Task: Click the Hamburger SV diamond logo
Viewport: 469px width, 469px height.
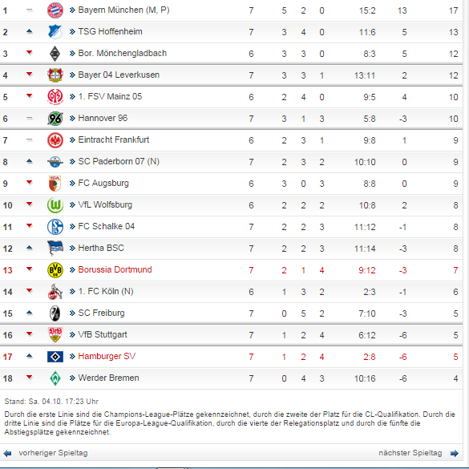Action: 55,357
